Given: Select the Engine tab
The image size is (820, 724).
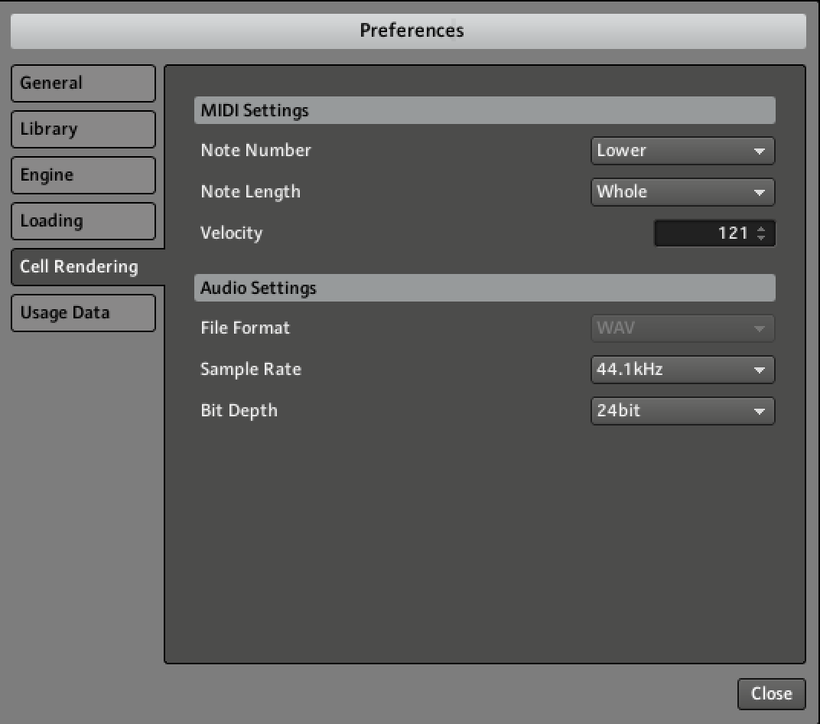Looking at the screenshot, I should click(x=83, y=175).
